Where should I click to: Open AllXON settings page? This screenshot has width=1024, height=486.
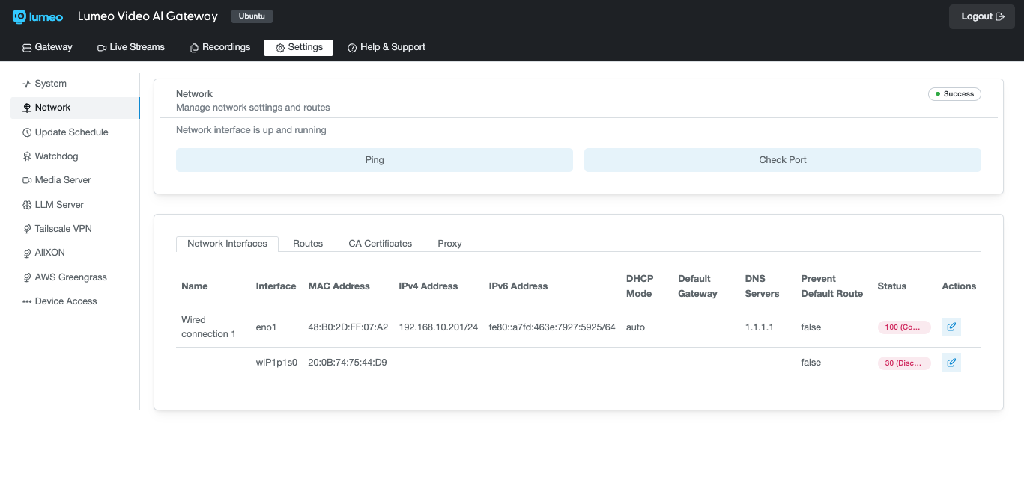pyautogui.click(x=75, y=253)
